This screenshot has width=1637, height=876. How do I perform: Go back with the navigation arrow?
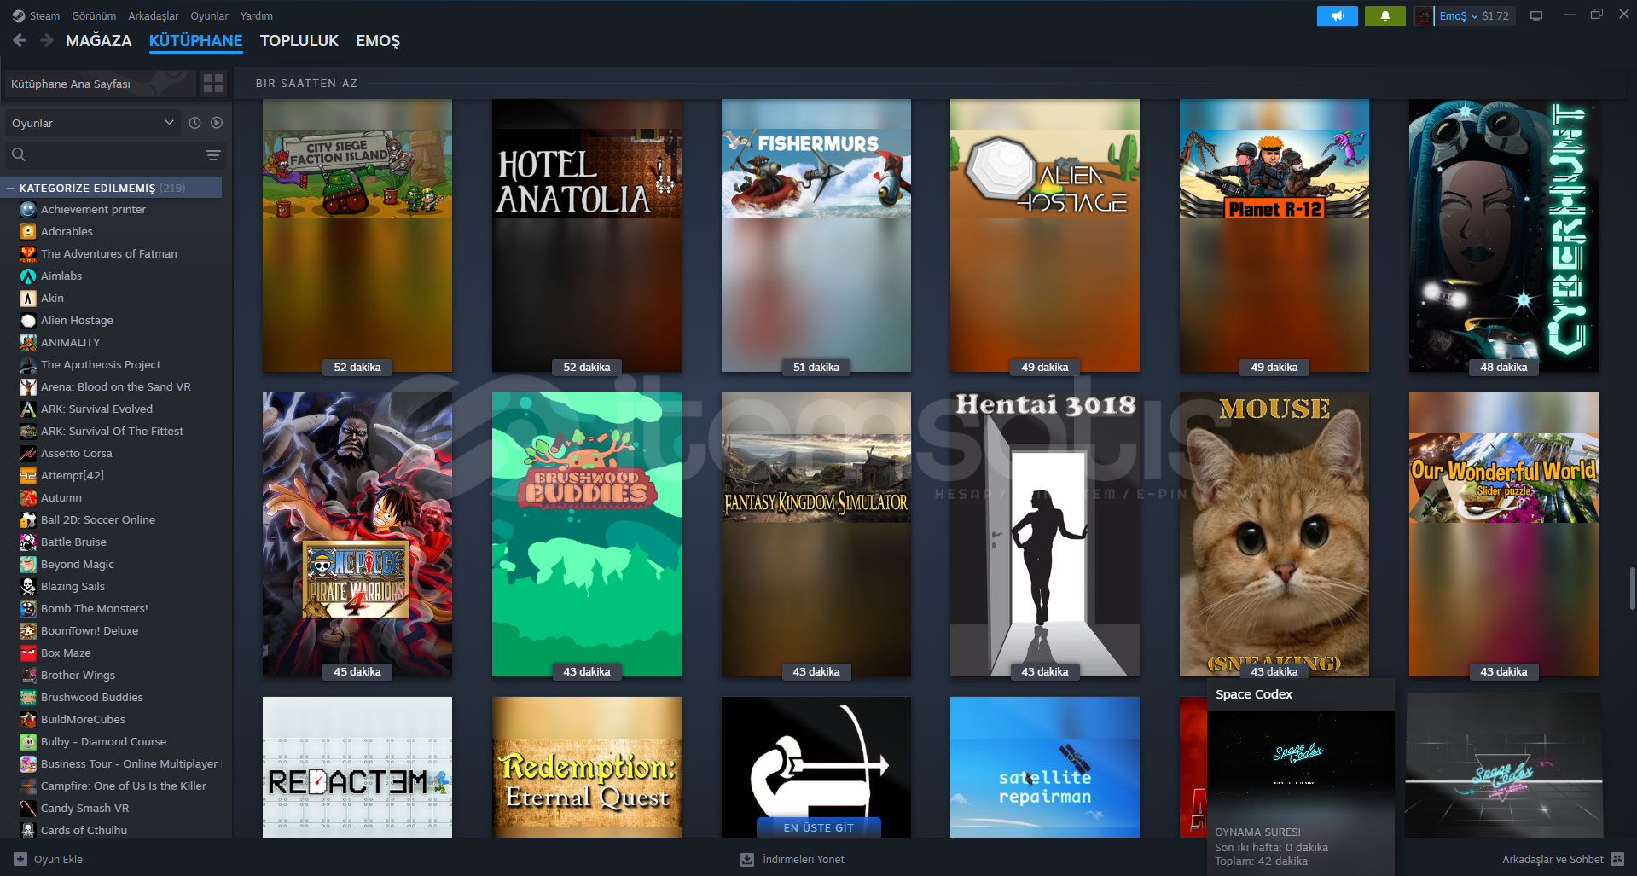[x=20, y=40]
